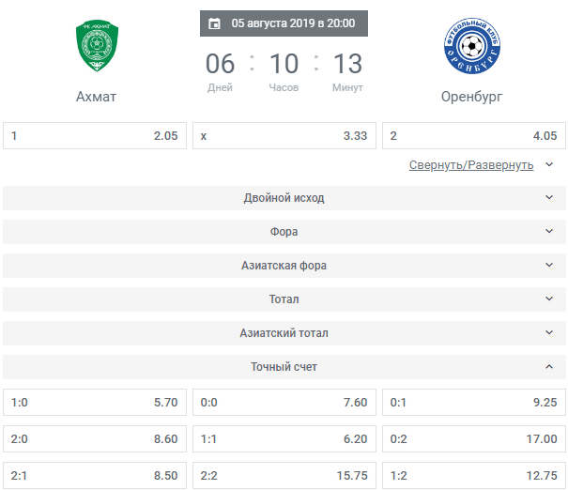This screenshot has height=490, width=568.
Task: Choose exact score 1:1 at 6.20
Action: tap(284, 439)
